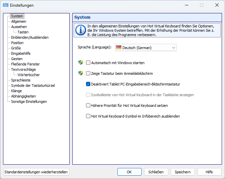
Task: Open Textvorschläge settings
Action: click(24, 69)
